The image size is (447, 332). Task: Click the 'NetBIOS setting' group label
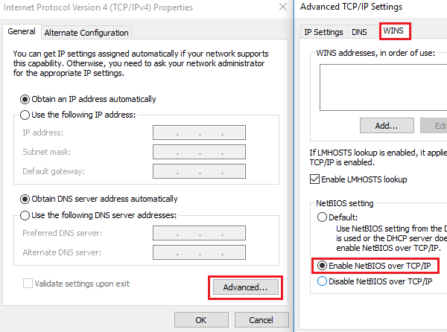(x=345, y=203)
